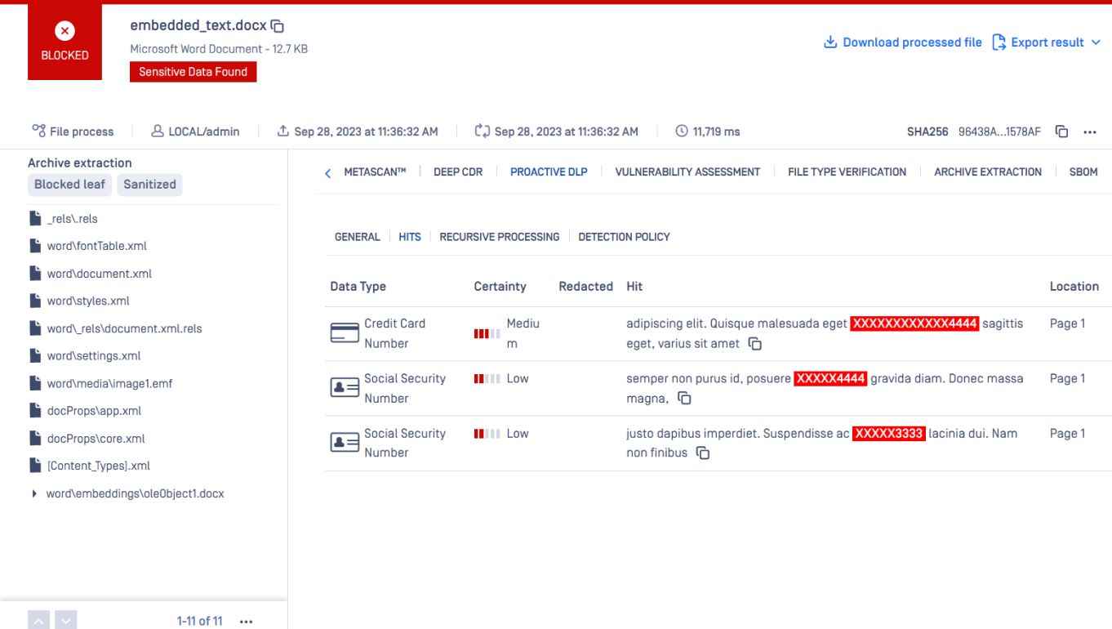Click Download processed file
Viewport: 1112px width, 629px height.
(x=902, y=42)
